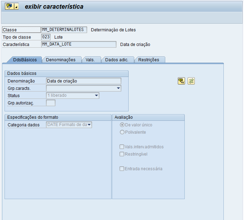This screenshot has width=244, height=220.
Task: Click the Denominação field Data de criação
Action: coord(84,81)
